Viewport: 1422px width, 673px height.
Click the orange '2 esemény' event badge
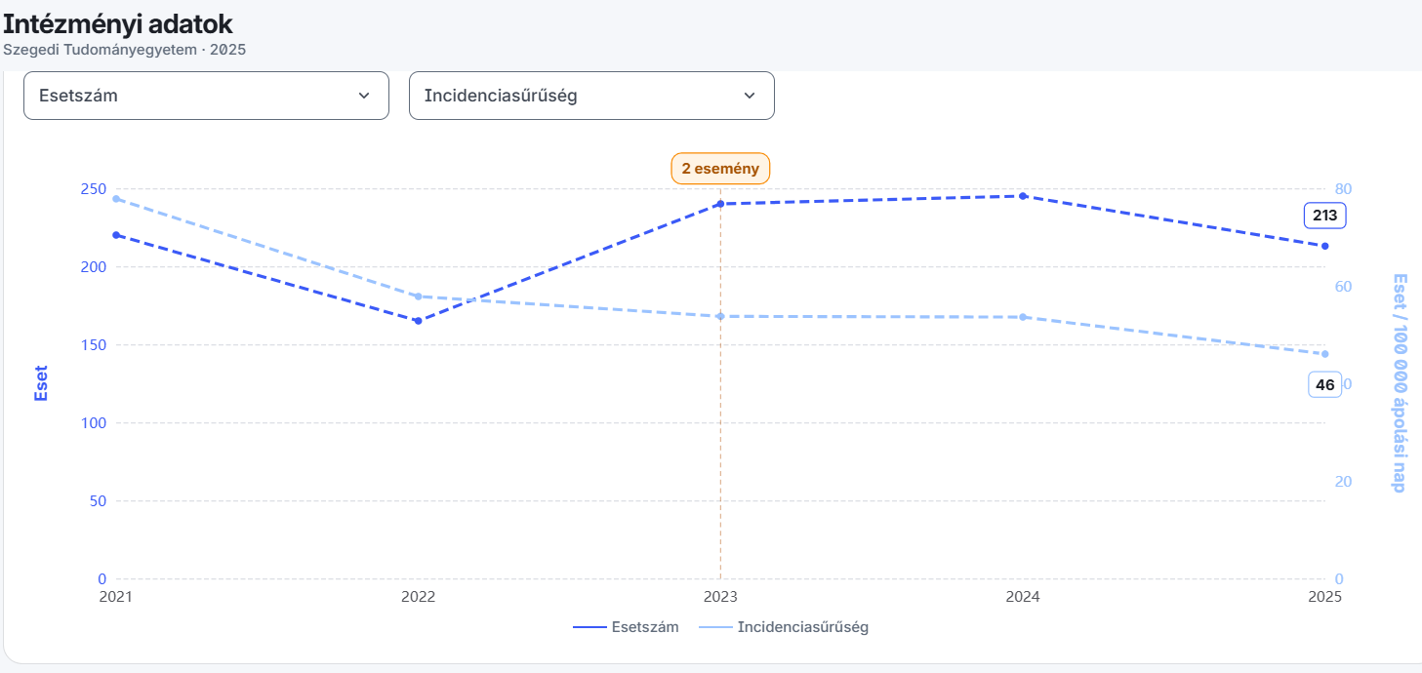(720, 169)
